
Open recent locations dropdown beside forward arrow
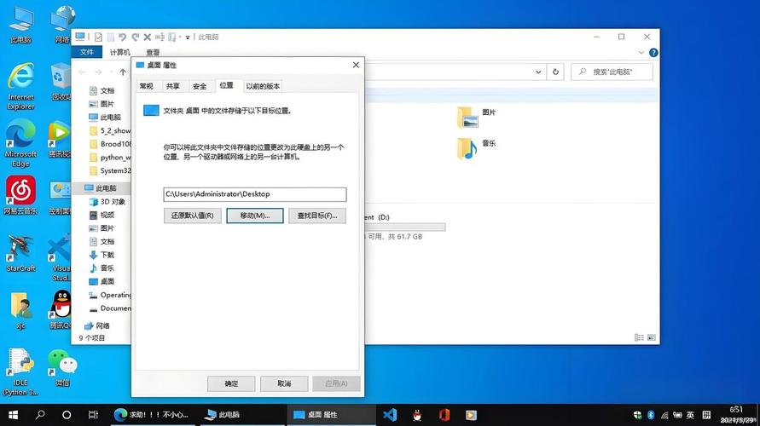(x=112, y=72)
